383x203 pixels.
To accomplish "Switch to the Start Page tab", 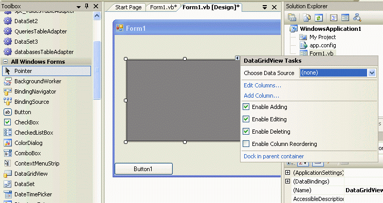I will coord(128,7).
